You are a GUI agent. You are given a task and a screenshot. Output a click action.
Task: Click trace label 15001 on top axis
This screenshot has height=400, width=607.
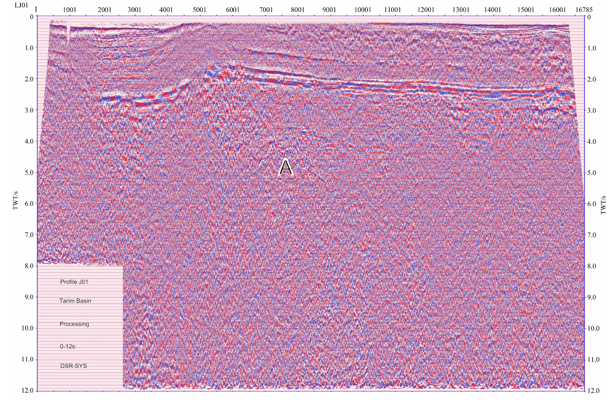[526, 9]
